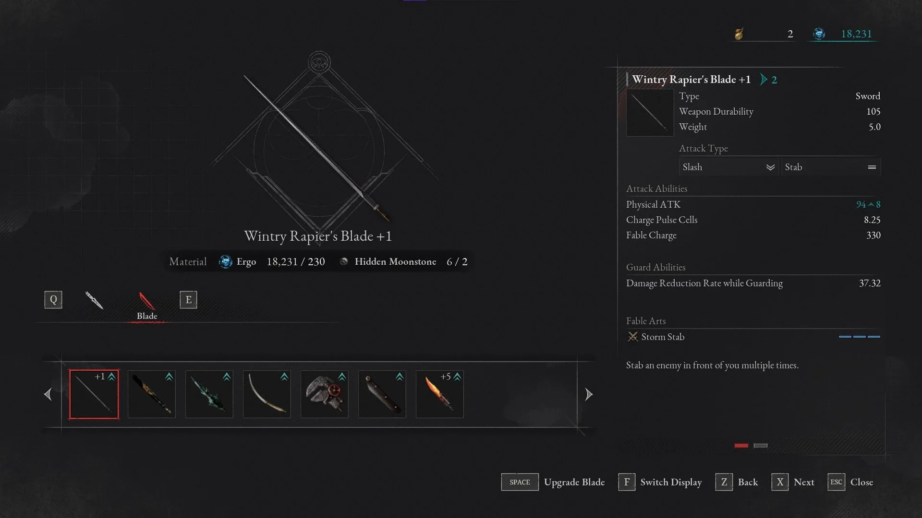Switch to the second gray page indicator
This screenshot has height=518, width=922.
pyautogui.click(x=761, y=446)
